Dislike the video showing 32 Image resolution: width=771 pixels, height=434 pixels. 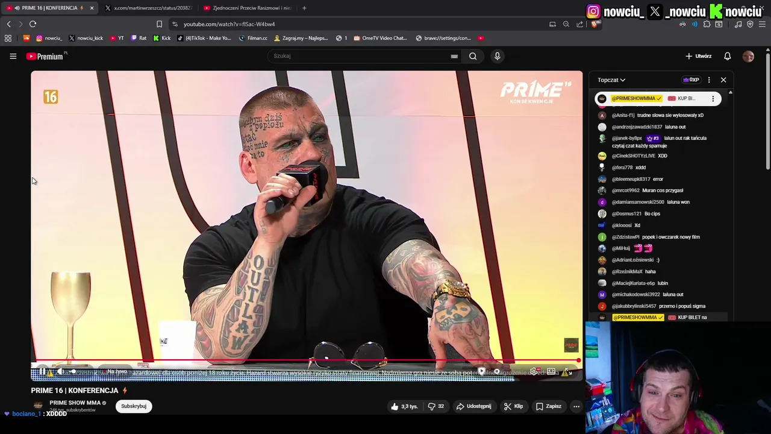click(436, 406)
